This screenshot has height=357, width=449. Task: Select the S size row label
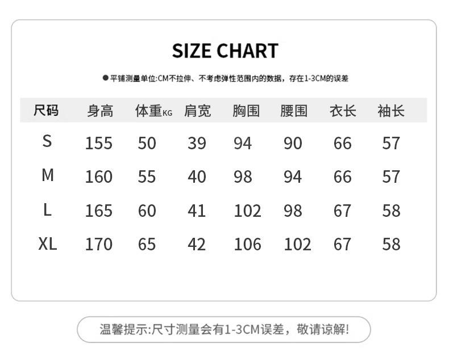[x=47, y=141]
